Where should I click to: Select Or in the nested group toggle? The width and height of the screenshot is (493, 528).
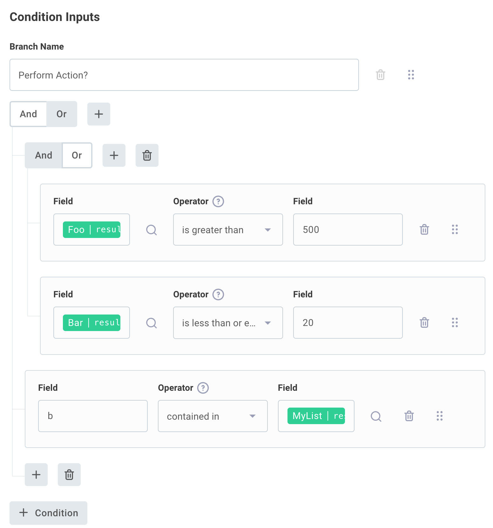(77, 155)
